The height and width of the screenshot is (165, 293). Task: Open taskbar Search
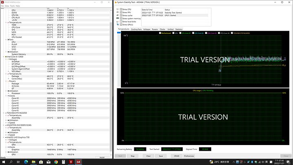(x=11, y=162)
